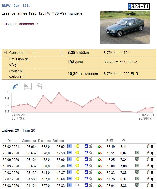
Task: Select the fuel consumption chart icon
Action: point(15,86)
